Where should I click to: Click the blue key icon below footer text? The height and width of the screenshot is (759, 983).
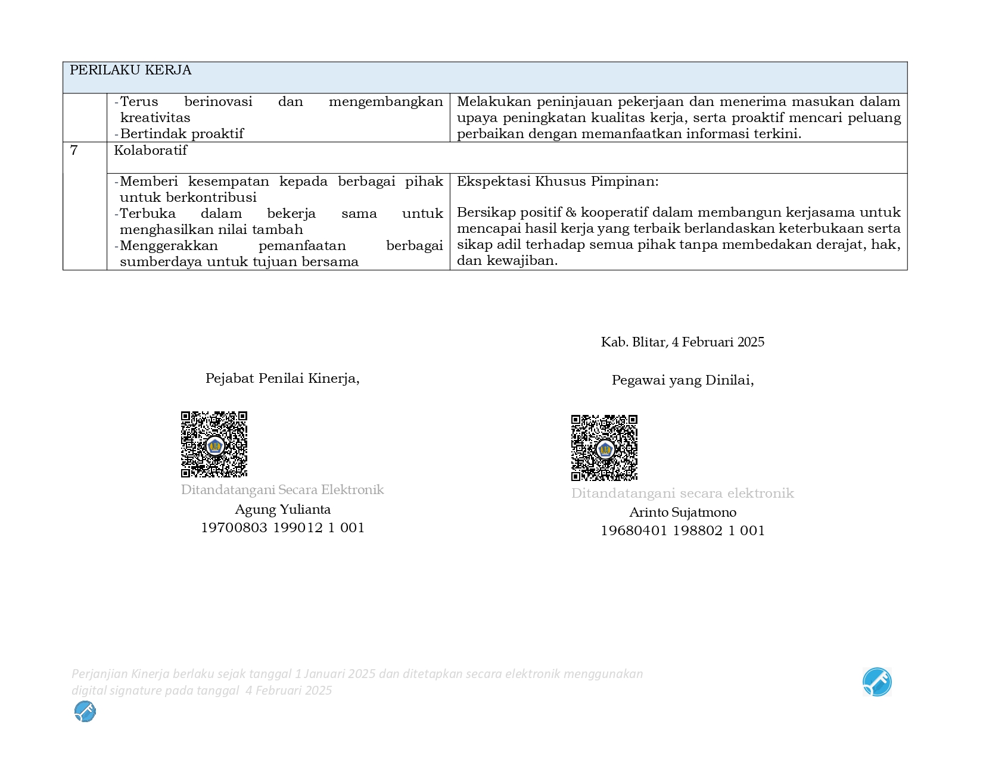85,711
